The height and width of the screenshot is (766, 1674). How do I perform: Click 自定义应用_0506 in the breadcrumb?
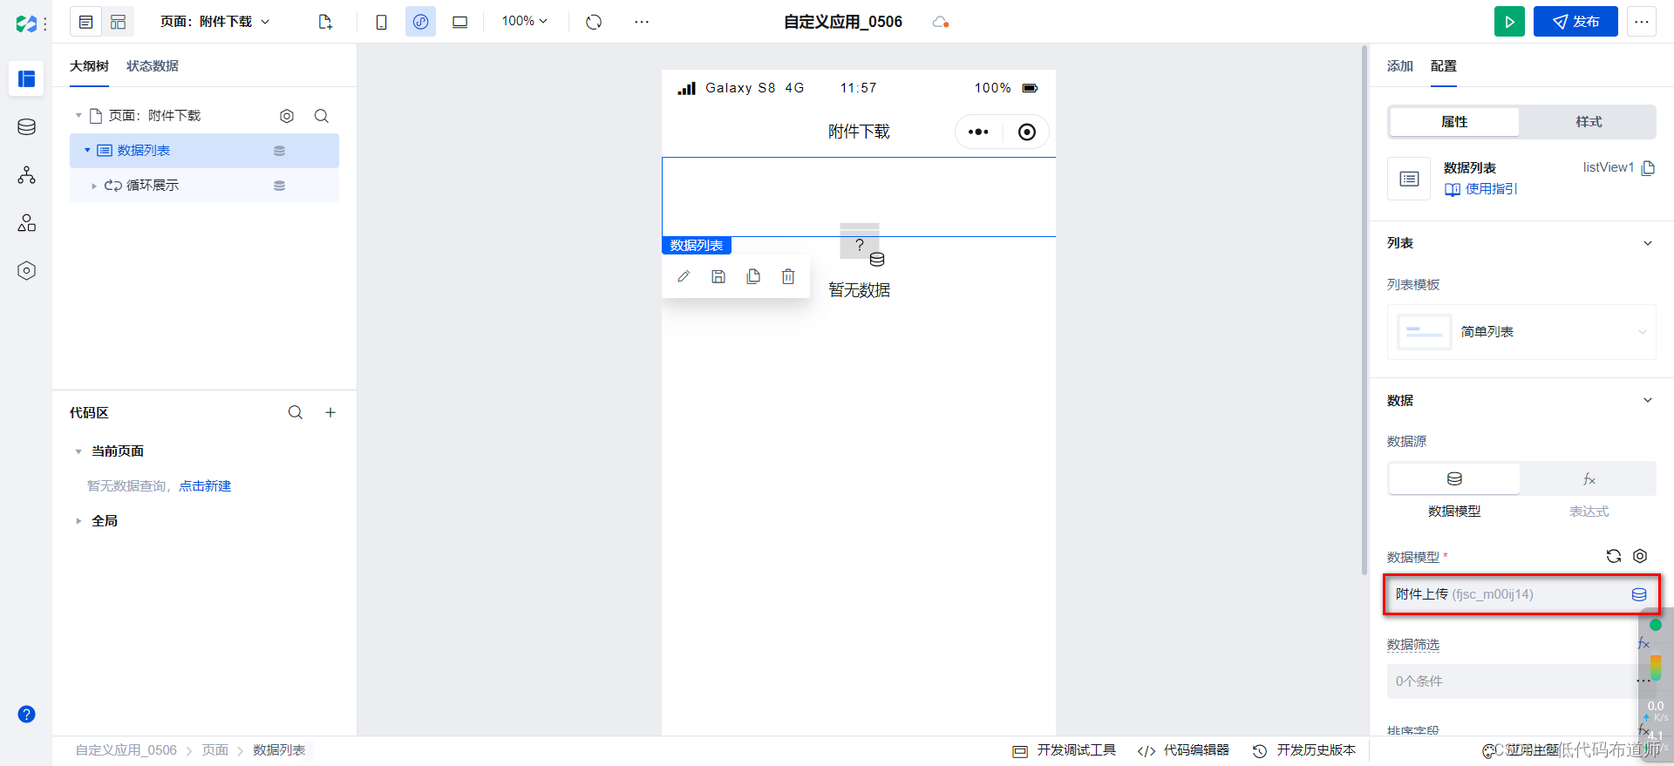pyautogui.click(x=126, y=750)
